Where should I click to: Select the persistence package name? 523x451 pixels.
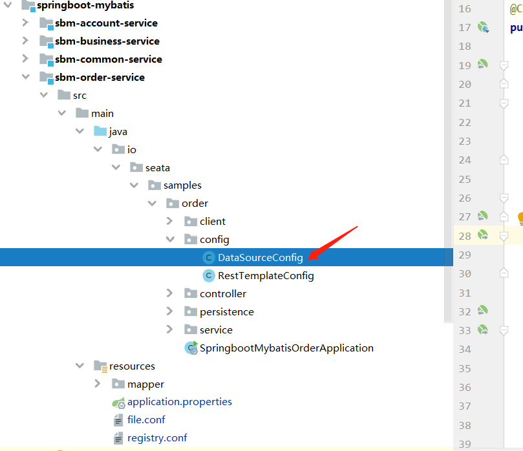pyautogui.click(x=227, y=312)
